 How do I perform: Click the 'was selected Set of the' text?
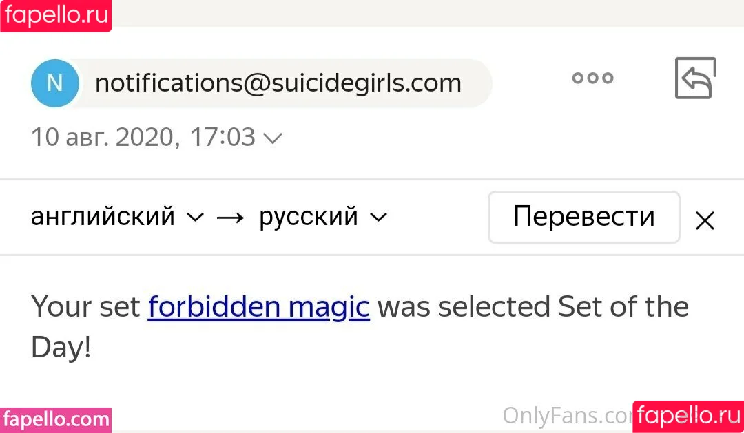click(533, 307)
